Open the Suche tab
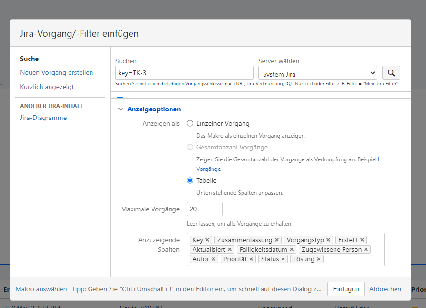The width and height of the screenshot is (426, 308). coord(30,59)
